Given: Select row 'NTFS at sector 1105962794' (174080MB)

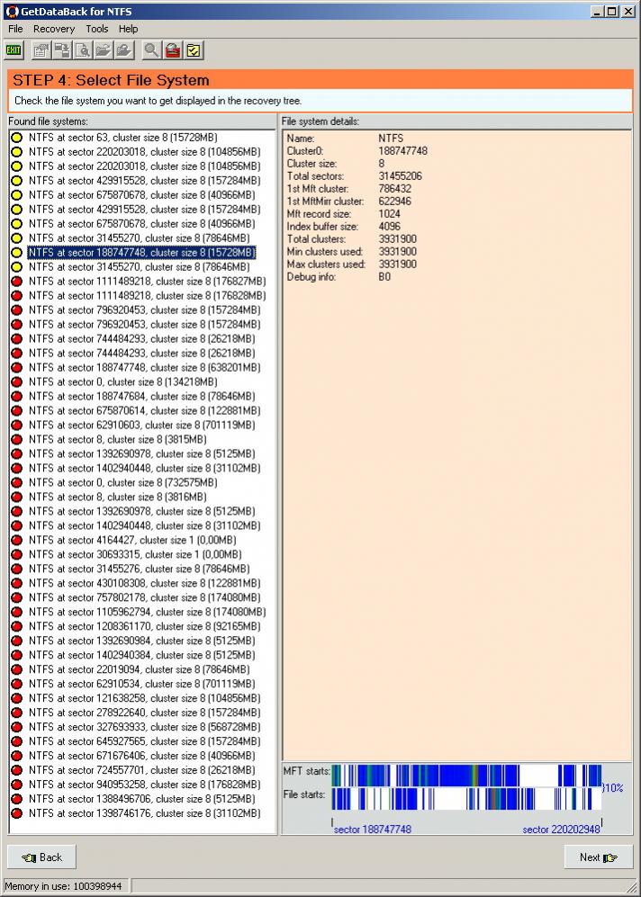Looking at the screenshot, I should coord(147,612).
